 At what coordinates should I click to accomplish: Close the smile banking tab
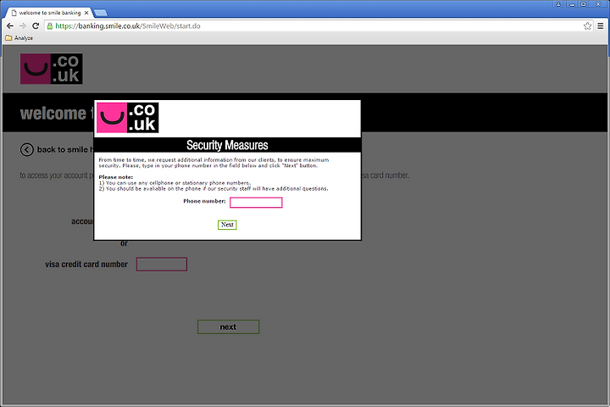86,13
